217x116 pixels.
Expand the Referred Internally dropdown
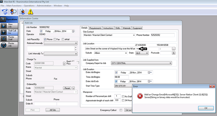click(x=76, y=43)
